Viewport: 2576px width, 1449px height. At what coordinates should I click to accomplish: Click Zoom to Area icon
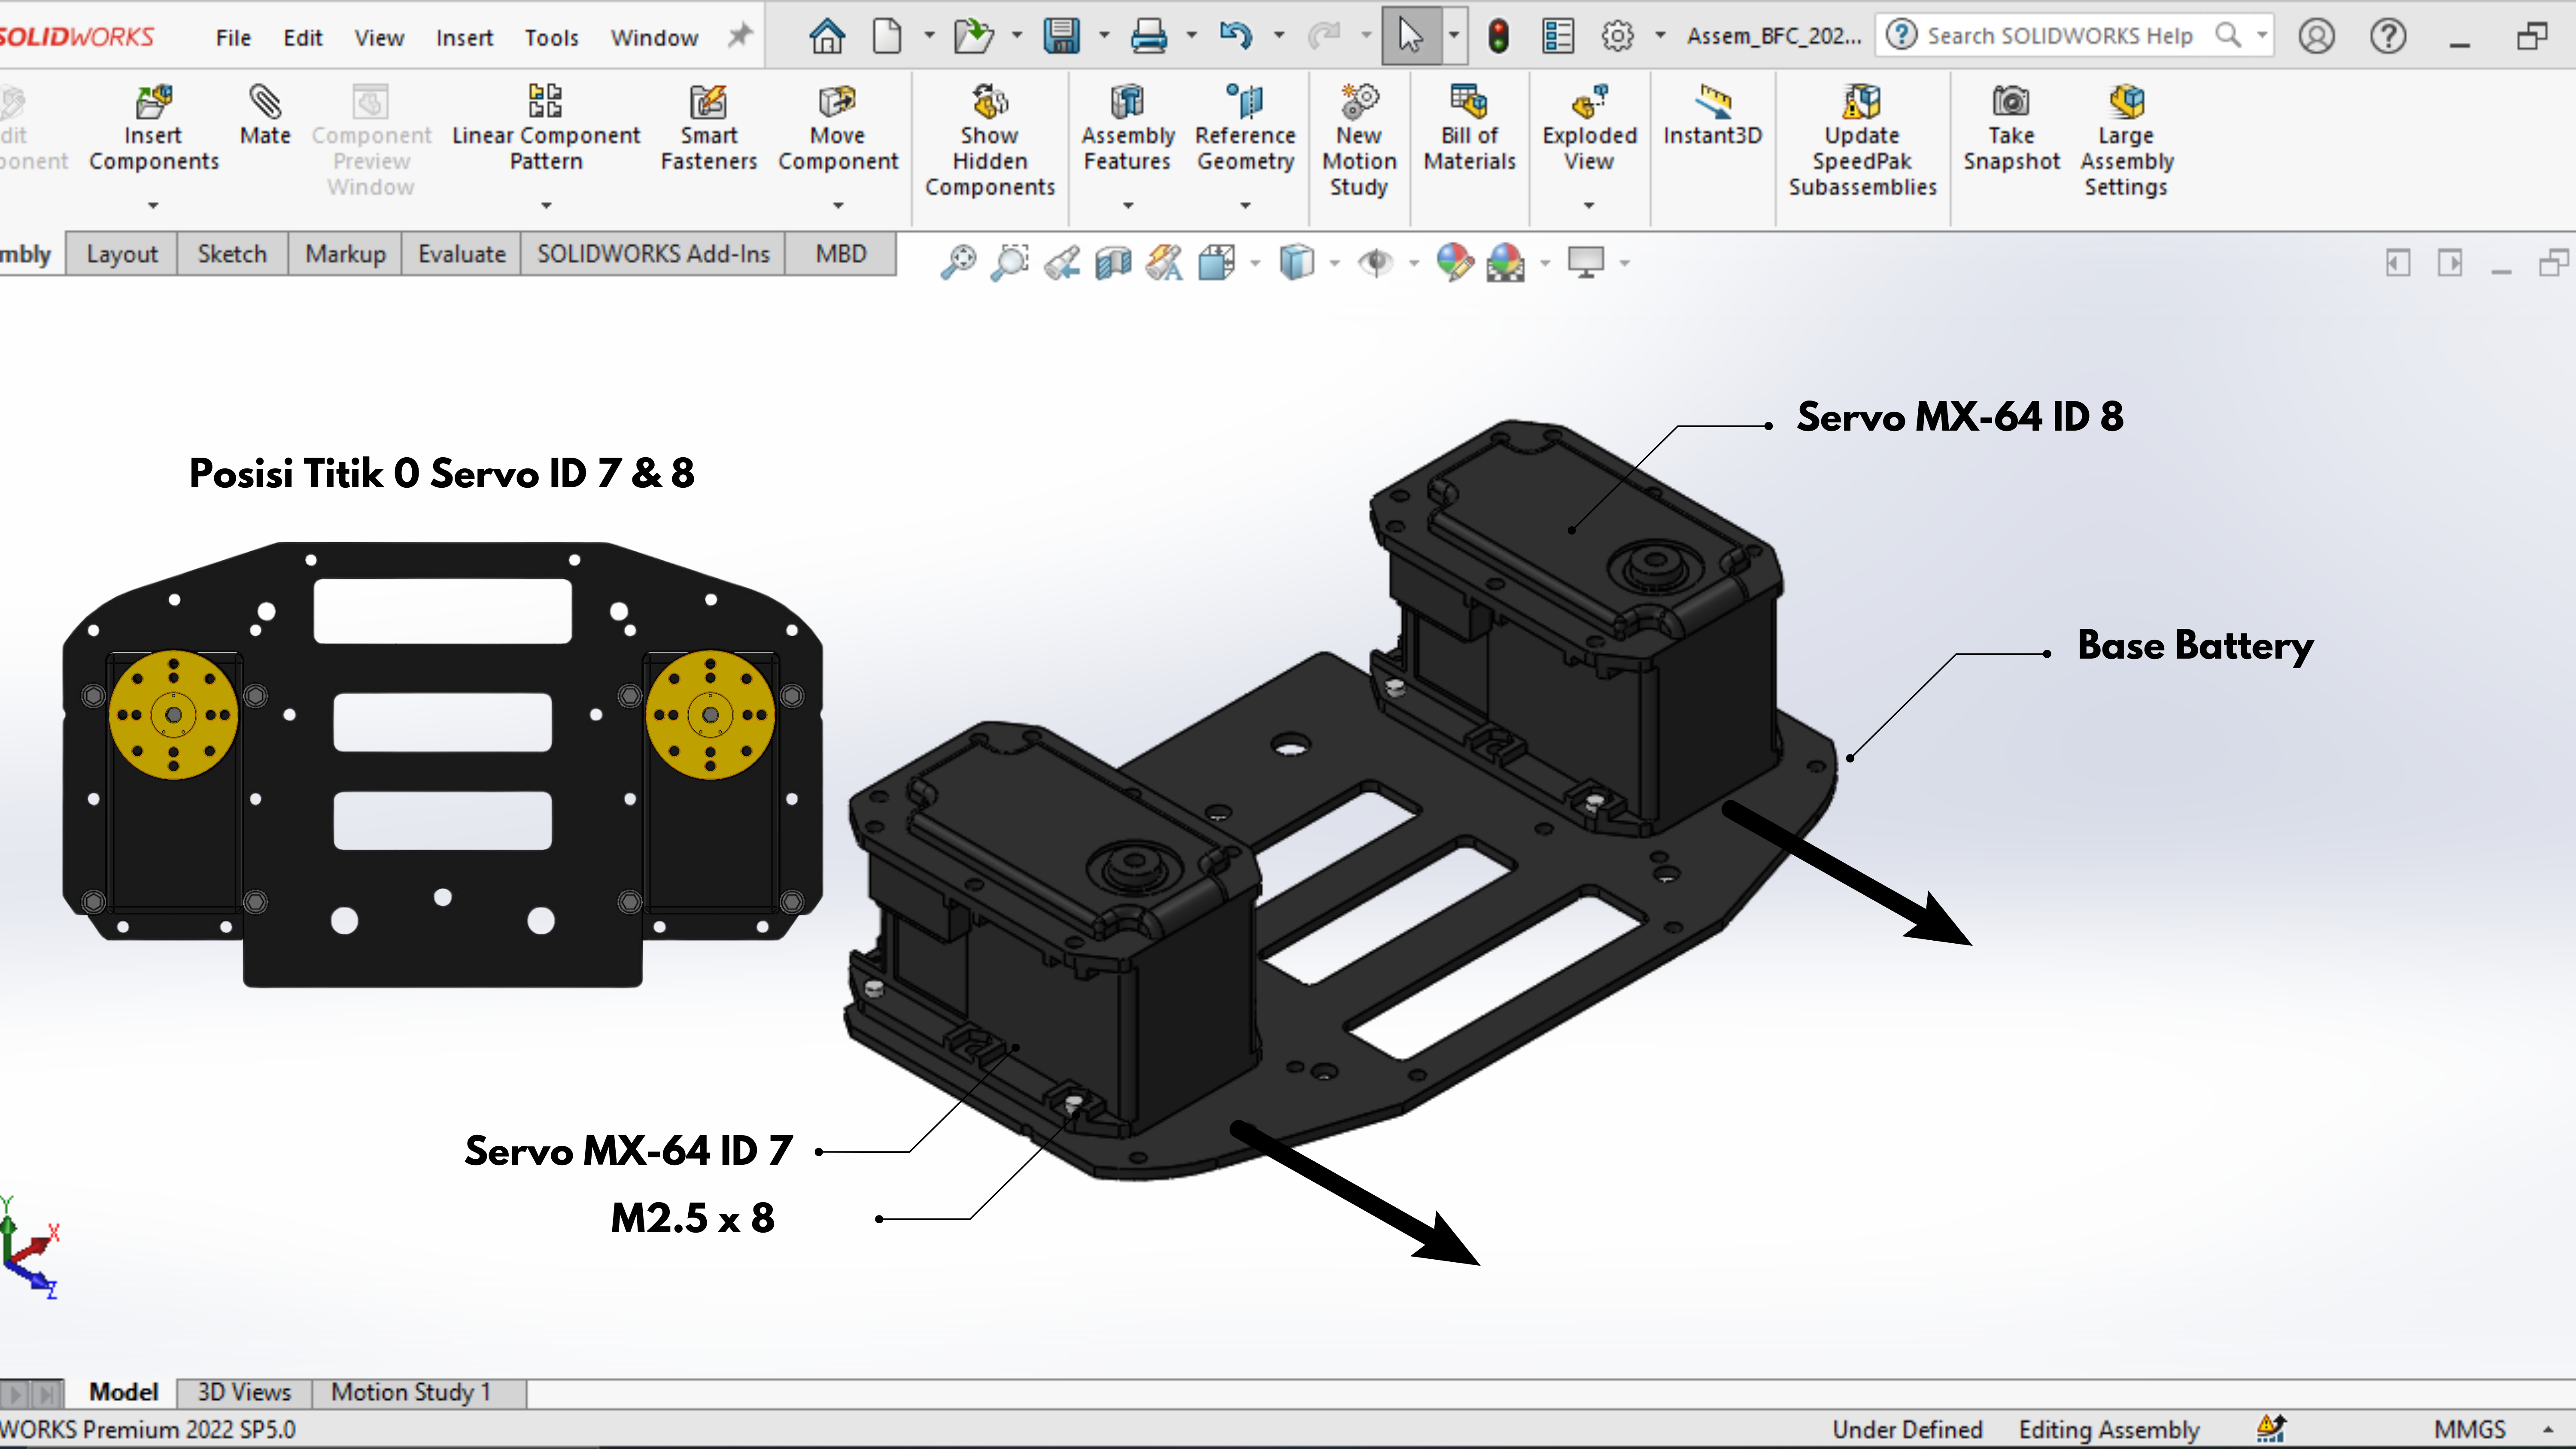pyautogui.click(x=1010, y=263)
